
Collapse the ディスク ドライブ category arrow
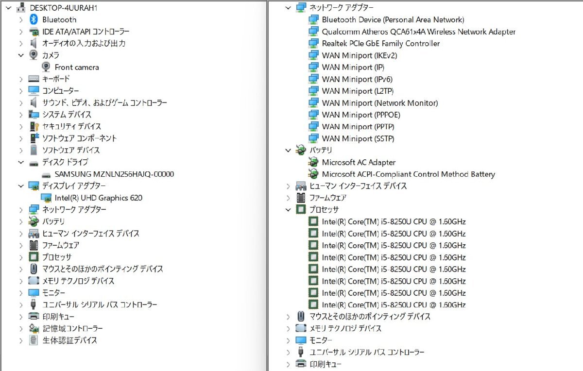pyautogui.click(x=21, y=162)
